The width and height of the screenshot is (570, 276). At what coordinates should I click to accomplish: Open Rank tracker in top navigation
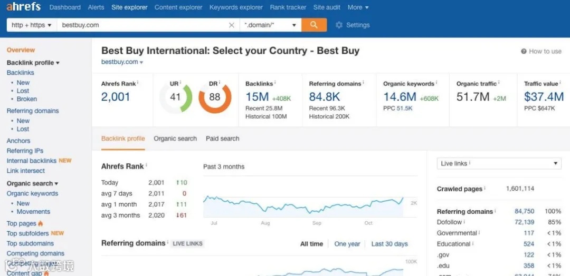288,7
